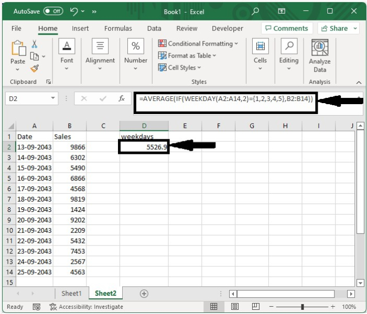This screenshot has height=314, width=367.
Task: Click the Cancel X in formula bar
Action: tap(84, 98)
